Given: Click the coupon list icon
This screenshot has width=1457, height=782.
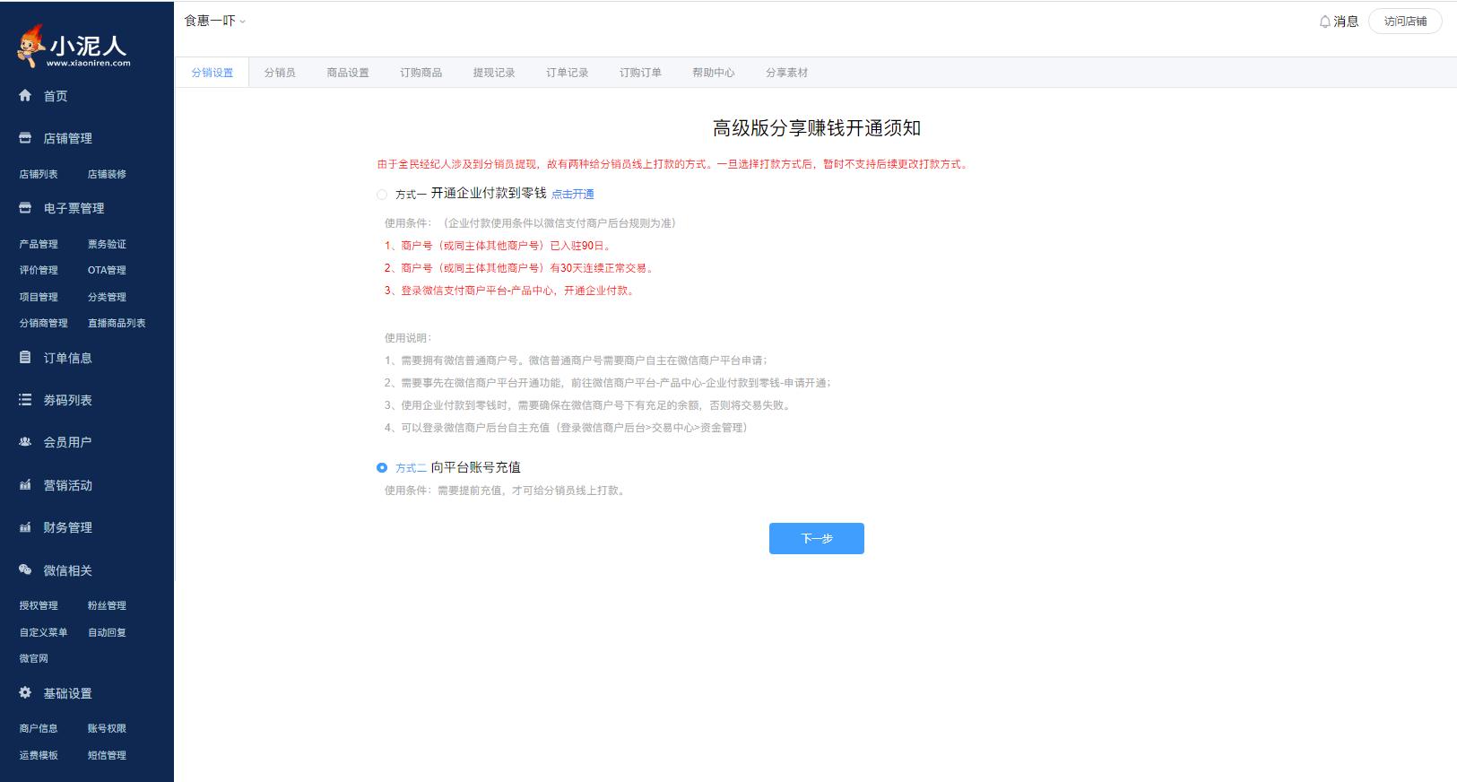Looking at the screenshot, I should click(x=25, y=400).
